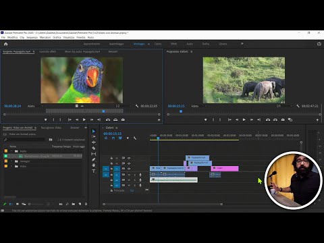Open Program monitor playback resolution dropdown
The height and width of the screenshot is (243, 324).
[x=285, y=106]
